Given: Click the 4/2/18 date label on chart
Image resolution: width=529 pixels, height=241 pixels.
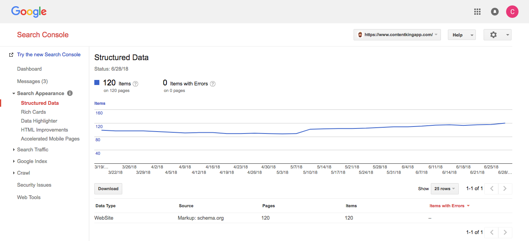Looking at the screenshot, I should [157, 167].
